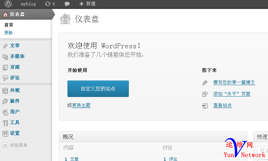Viewport: 268px width, 161px height.
Task: Click the add-page icon beside 添加“关于”页面
Action: click(205, 94)
